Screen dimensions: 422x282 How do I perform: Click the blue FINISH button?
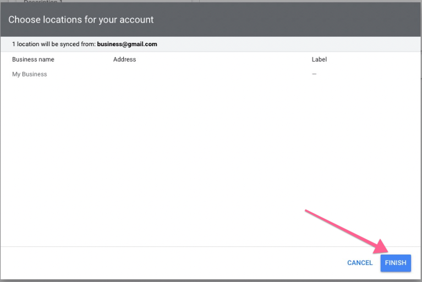(x=395, y=263)
